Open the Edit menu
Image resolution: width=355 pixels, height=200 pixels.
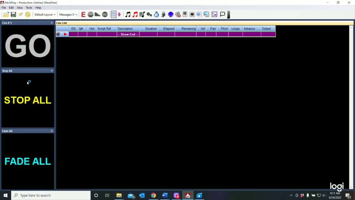point(11,7)
